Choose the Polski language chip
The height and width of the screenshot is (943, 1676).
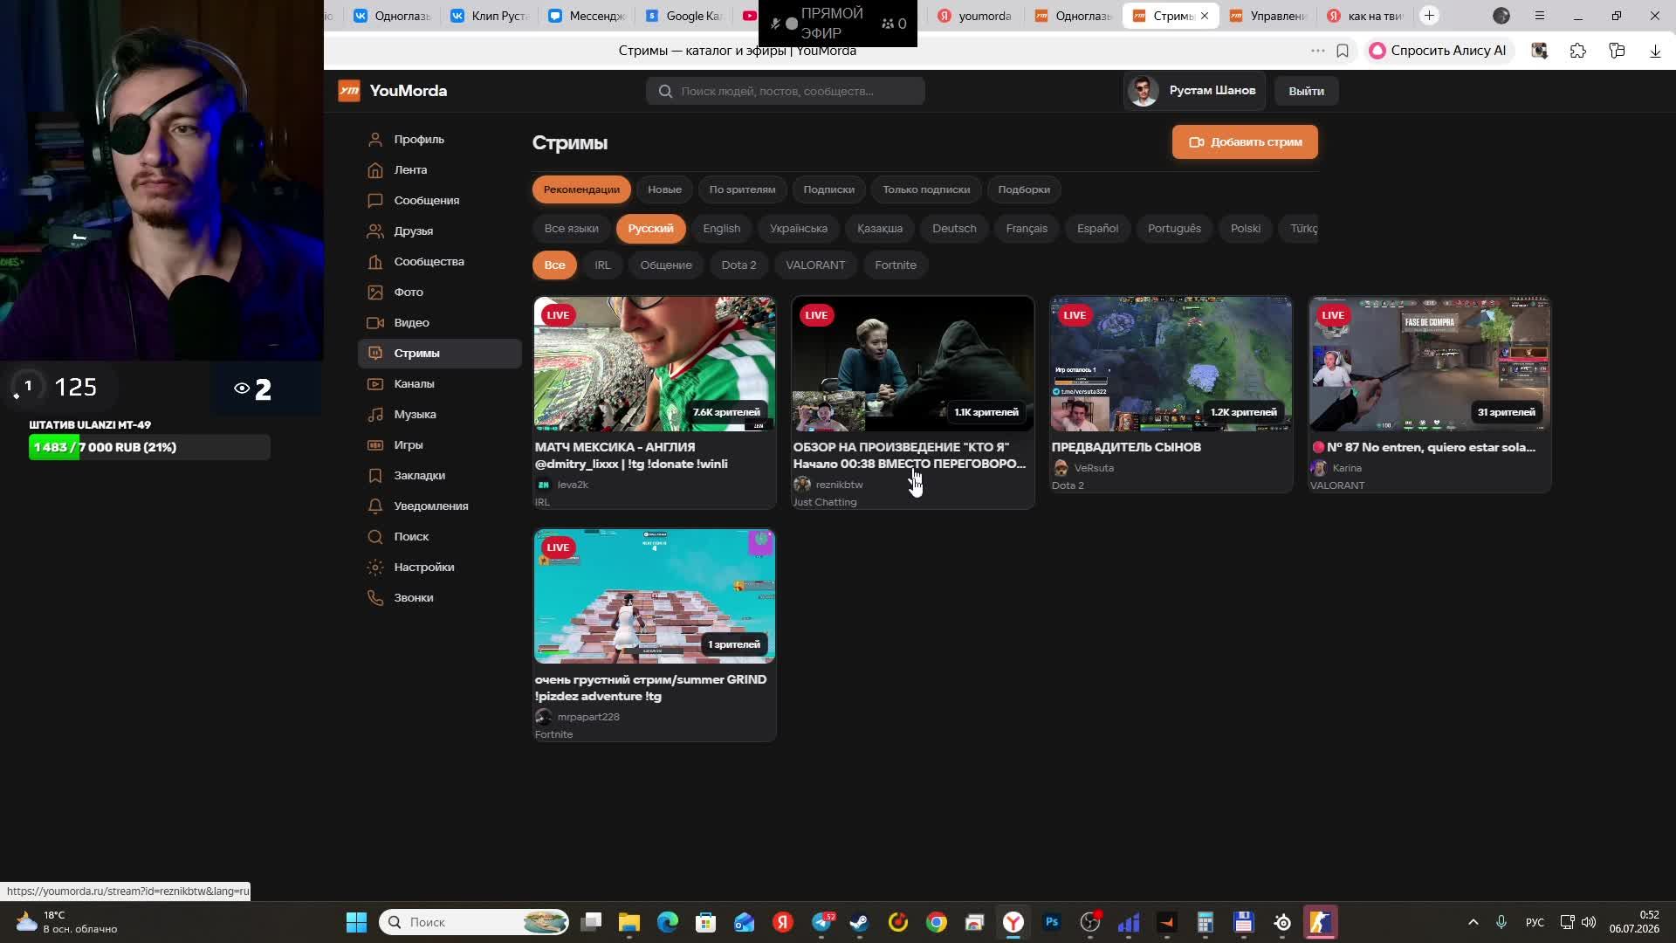1245,229
